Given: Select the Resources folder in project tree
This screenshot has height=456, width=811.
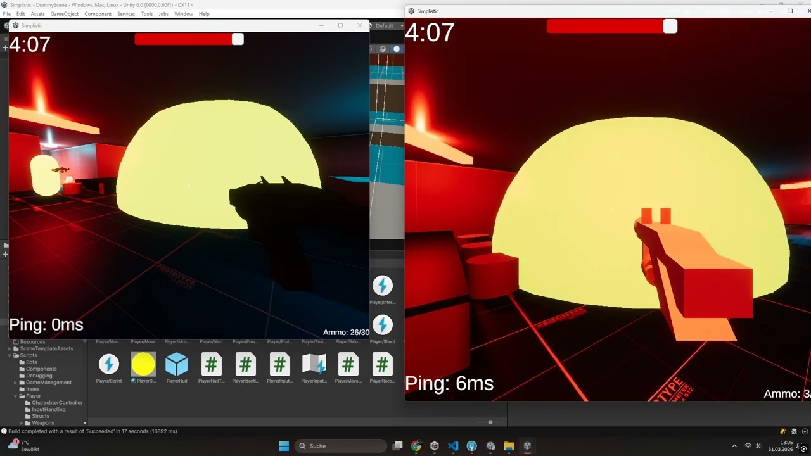Looking at the screenshot, I should (x=32, y=342).
